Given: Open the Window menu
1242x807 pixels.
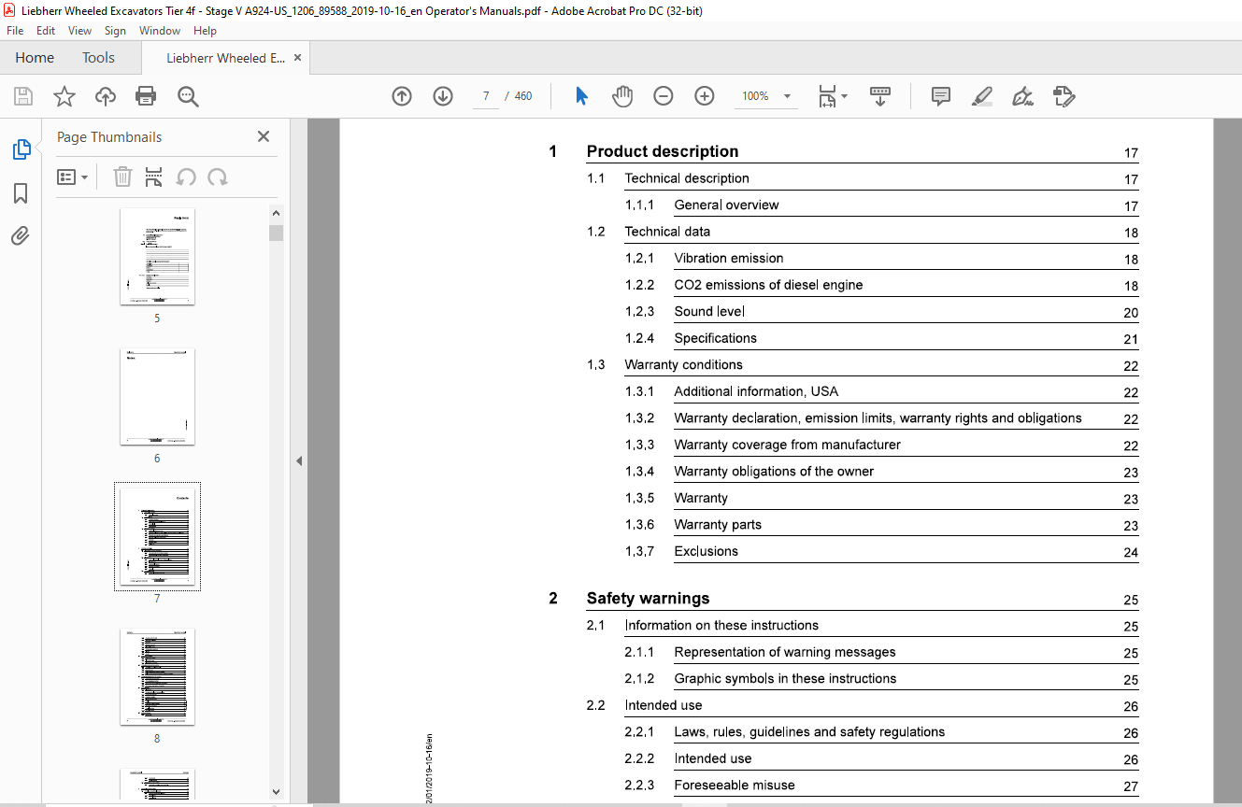Looking at the screenshot, I should click(x=160, y=31).
